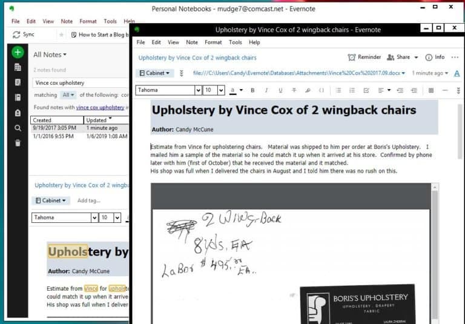
Task: Open the Tags icon in the sidebar
Action: [18, 113]
